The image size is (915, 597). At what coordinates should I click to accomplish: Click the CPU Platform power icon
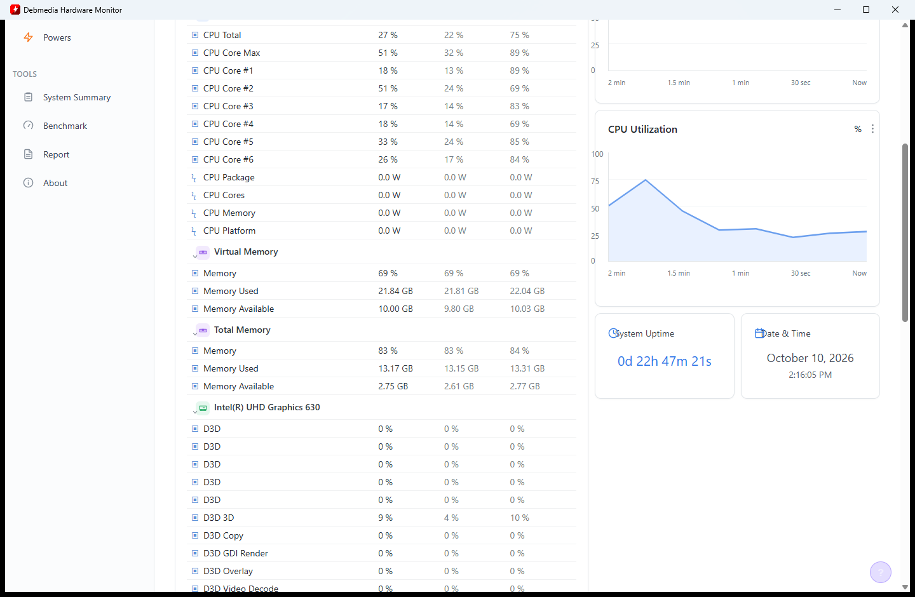tap(194, 231)
